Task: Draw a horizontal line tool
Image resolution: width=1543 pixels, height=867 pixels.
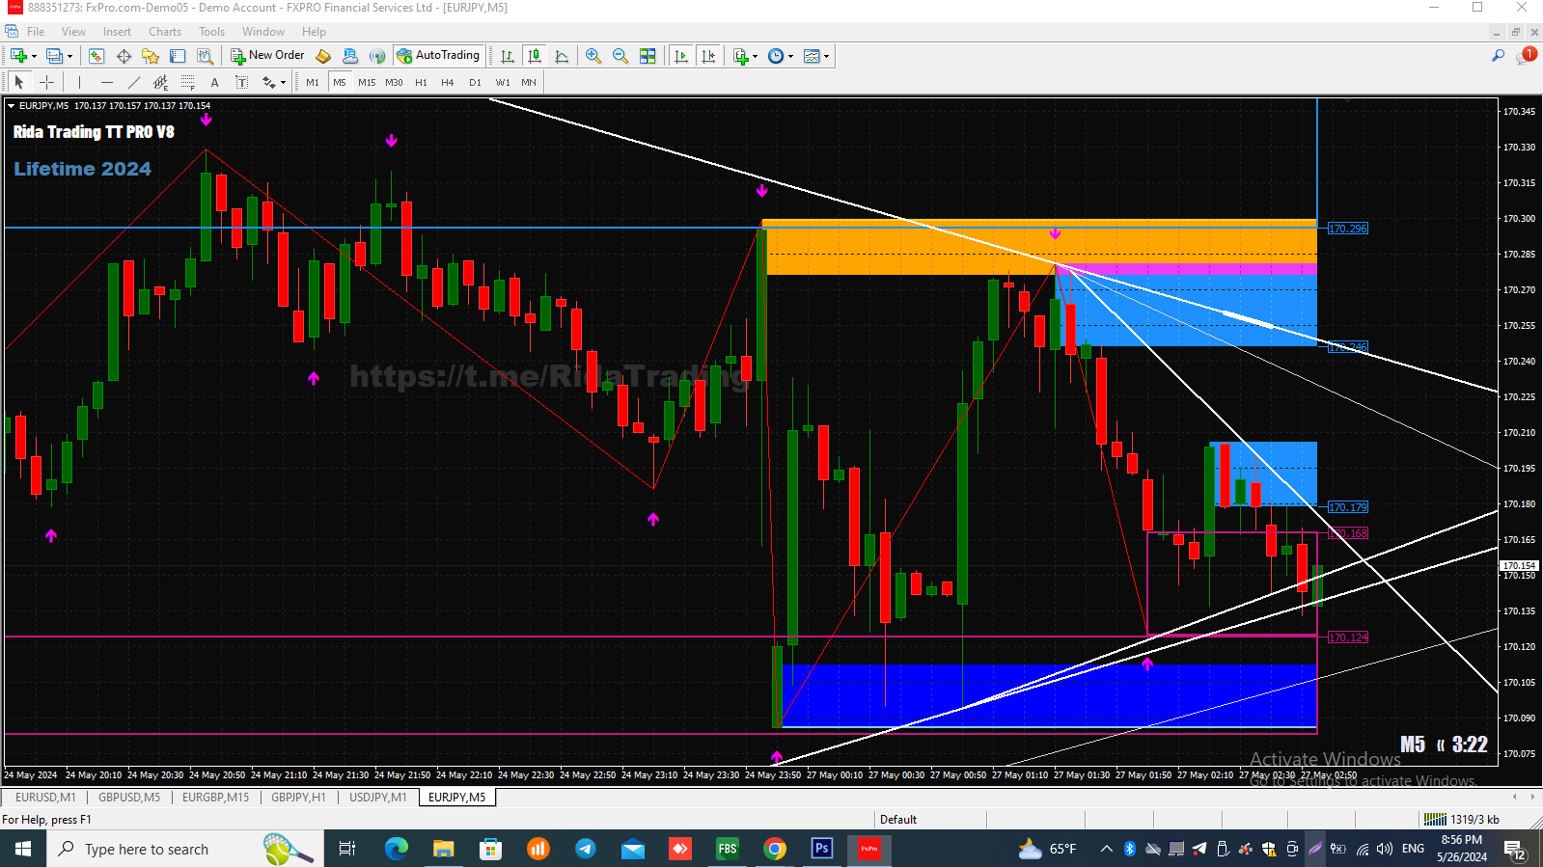Action: tap(107, 83)
